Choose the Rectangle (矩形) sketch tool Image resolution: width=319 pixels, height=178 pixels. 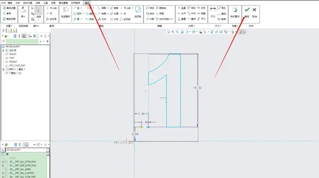coord(78,14)
